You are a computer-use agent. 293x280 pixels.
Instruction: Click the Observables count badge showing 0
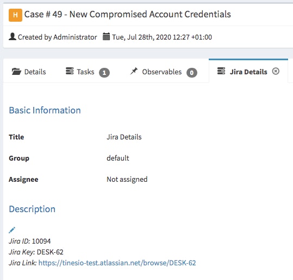click(192, 73)
